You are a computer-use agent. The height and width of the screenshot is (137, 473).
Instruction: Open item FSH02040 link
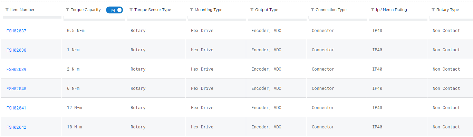[x=16, y=89]
